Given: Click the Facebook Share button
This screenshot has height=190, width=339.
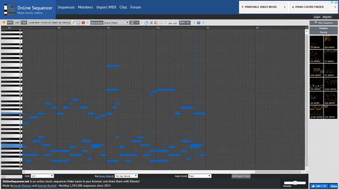Looking at the screenshot, I should pyautogui.click(x=334, y=186).
